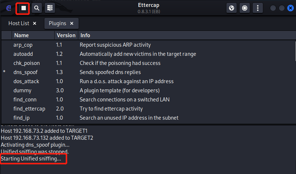296x174 pixels.
Task: Close the Host List tab
Action: [35, 23]
